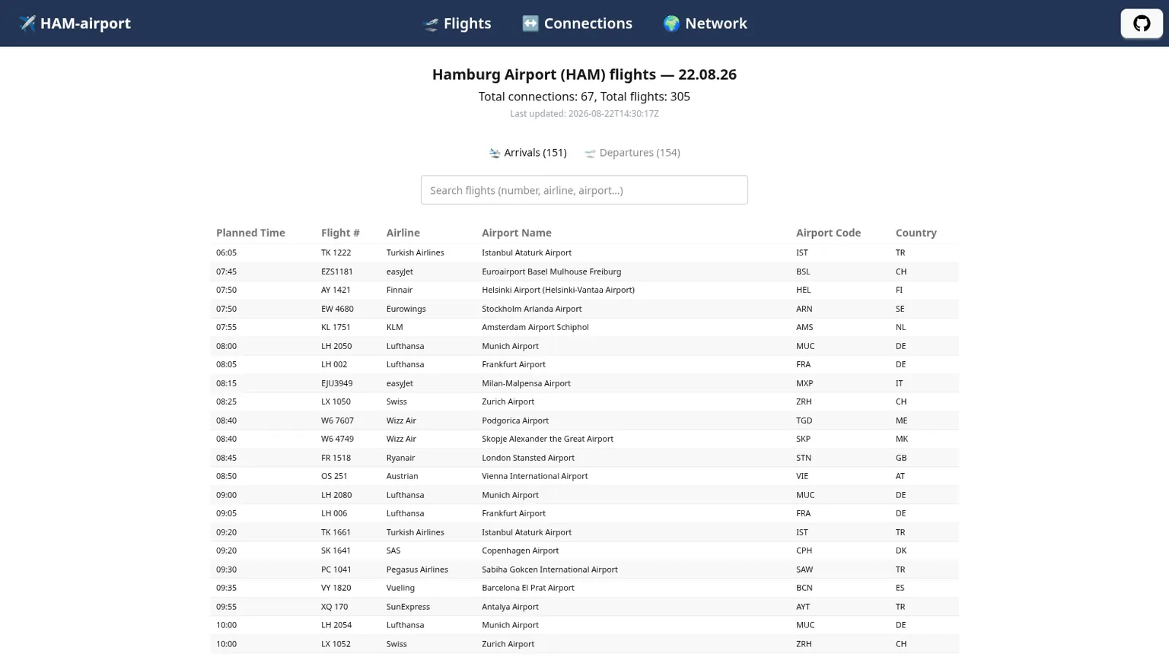Open the Connections navigation item
This screenshot has height=657, width=1169.
coord(577,24)
